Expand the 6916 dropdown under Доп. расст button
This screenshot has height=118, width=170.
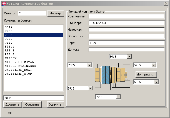point(157,82)
